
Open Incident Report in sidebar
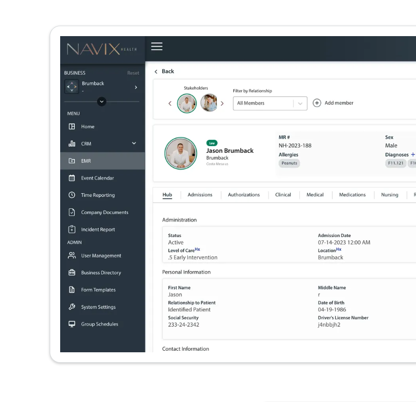97,230
